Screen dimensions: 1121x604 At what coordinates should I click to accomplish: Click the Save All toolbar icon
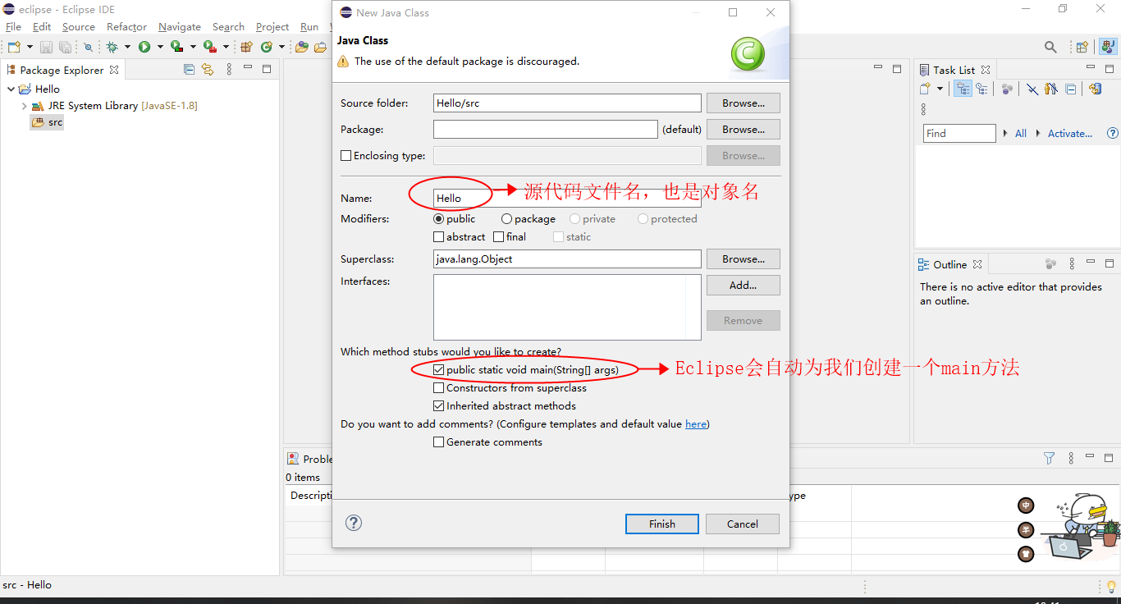(x=65, y=47)
